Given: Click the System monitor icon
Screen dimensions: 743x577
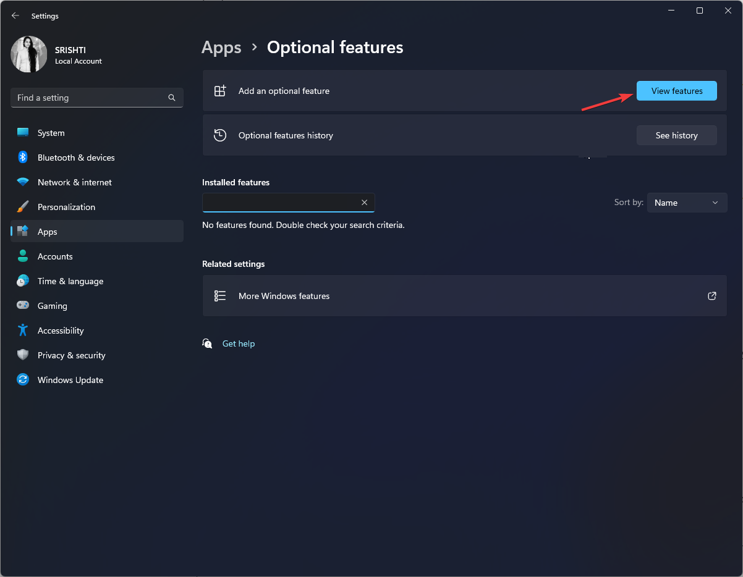Looking at the screenshot, I should tap(23, 133).
